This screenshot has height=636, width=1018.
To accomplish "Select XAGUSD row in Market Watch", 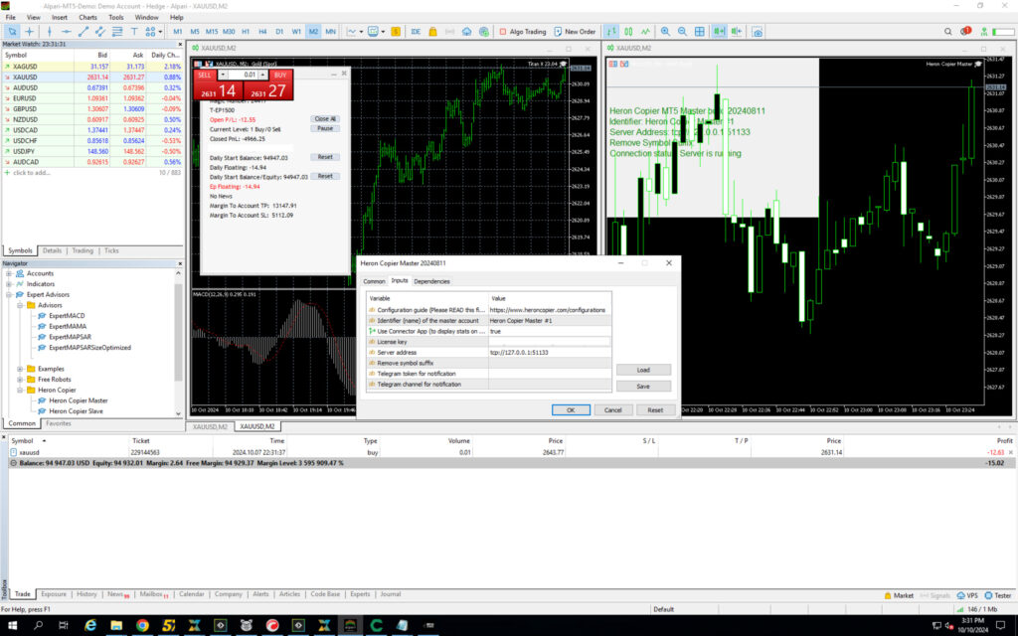I will click(92, 67).
